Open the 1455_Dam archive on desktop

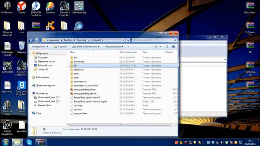(x=250, y=87)
